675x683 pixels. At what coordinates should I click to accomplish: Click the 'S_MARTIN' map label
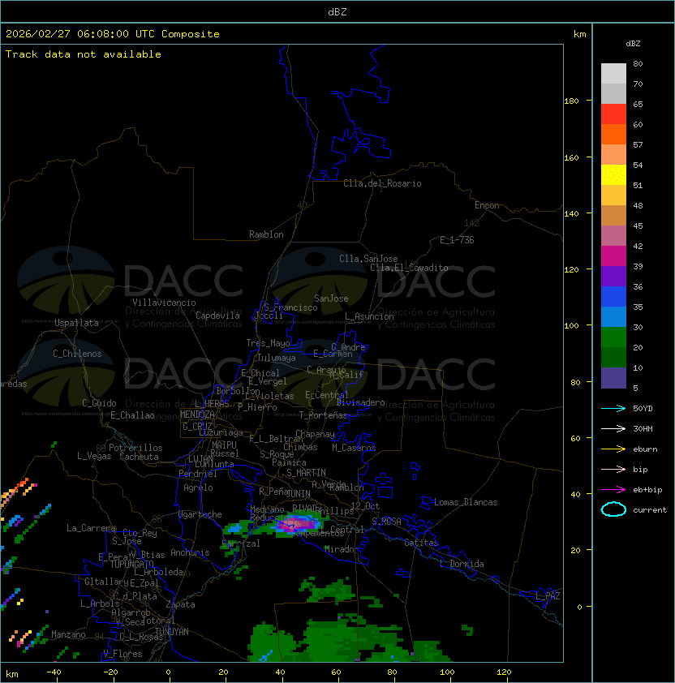tap(306, 473)
